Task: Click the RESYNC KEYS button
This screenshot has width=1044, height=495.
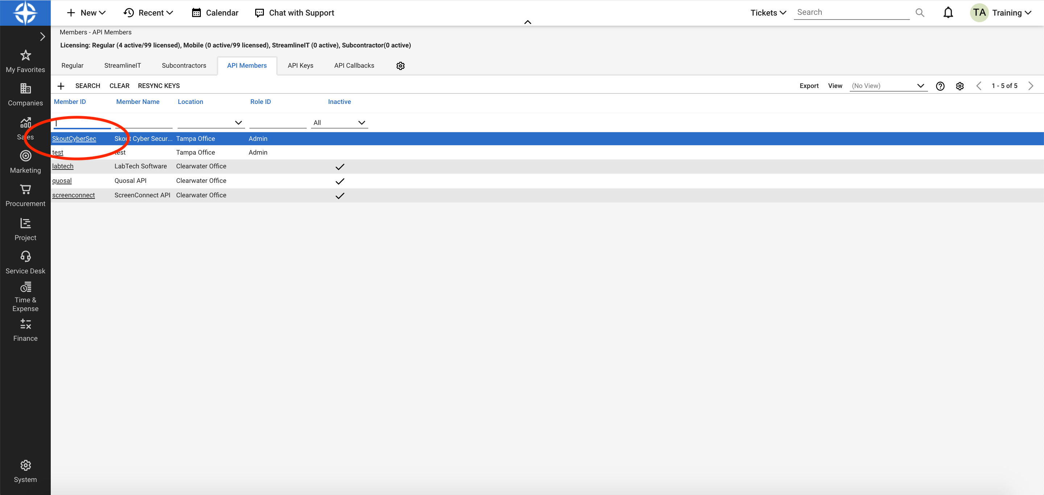Action: [x=158, y=85]
